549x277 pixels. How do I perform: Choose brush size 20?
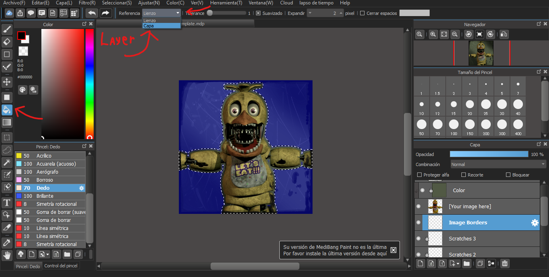point(470,106)
